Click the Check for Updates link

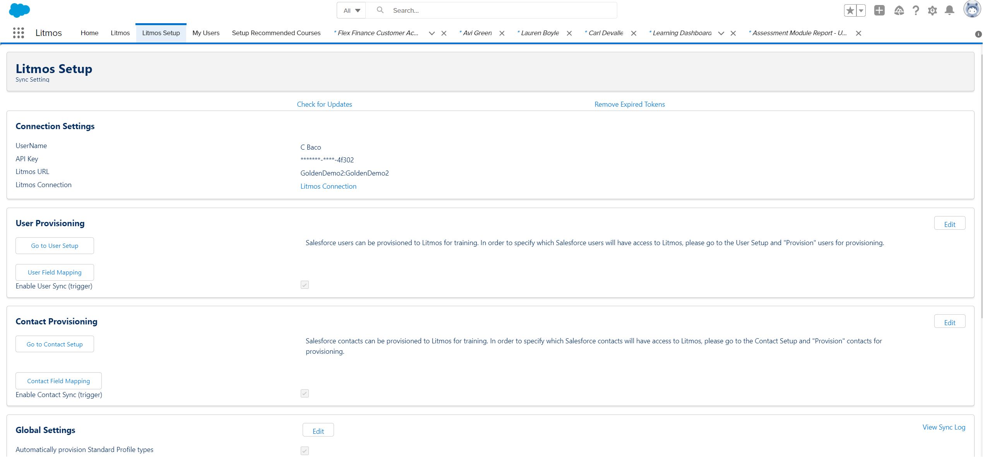(x=324, y=104)
